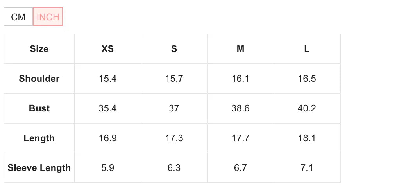
Task: Switch size units to CM
Action: click(x=18, y=17)
